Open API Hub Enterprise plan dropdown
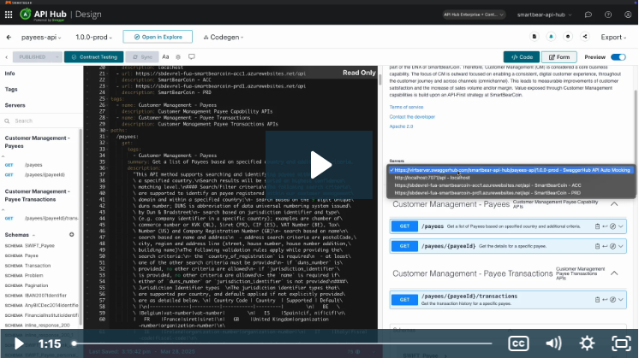The height and width of the screenshot is (358, 639). point(474,15)
